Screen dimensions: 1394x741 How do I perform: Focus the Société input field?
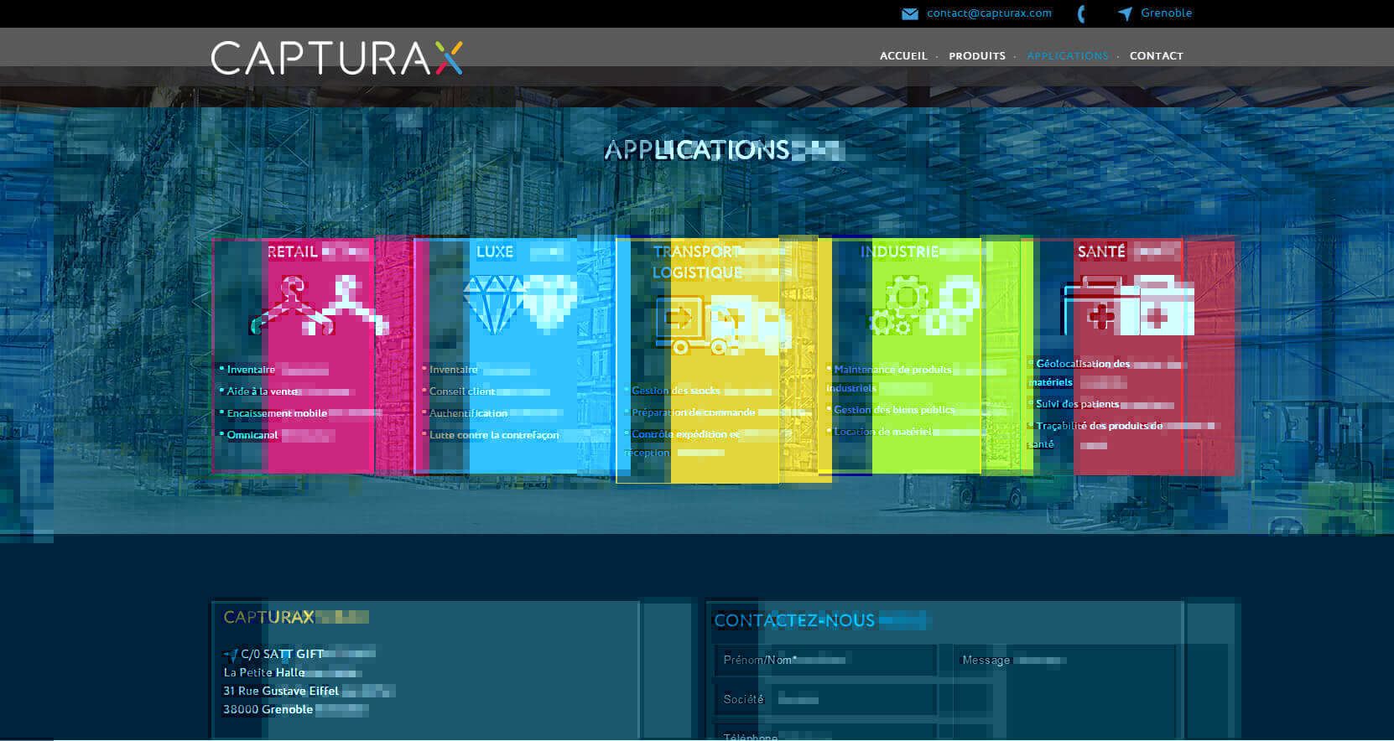coord(826,699)
